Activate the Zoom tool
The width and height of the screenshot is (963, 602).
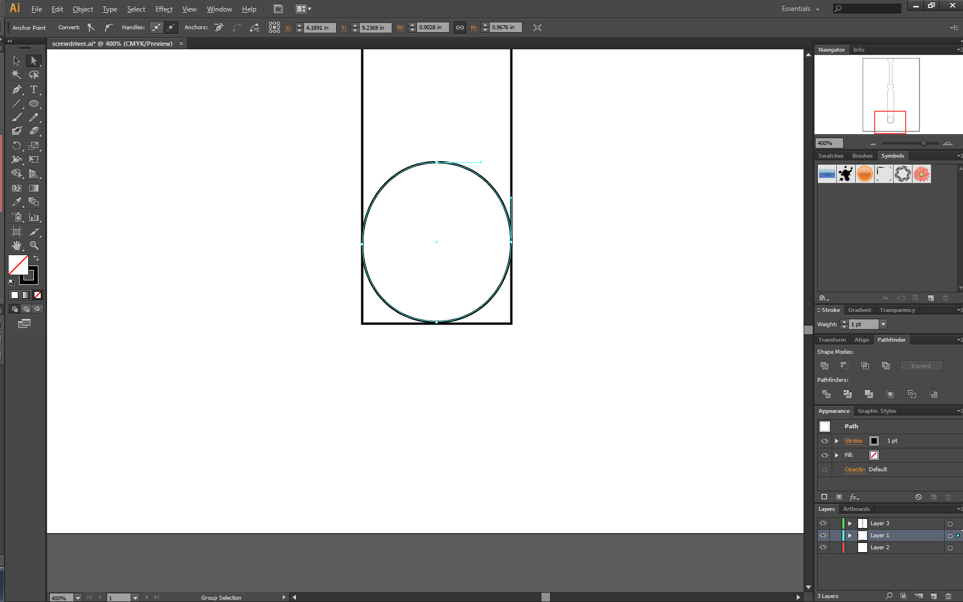click(34, 245)
